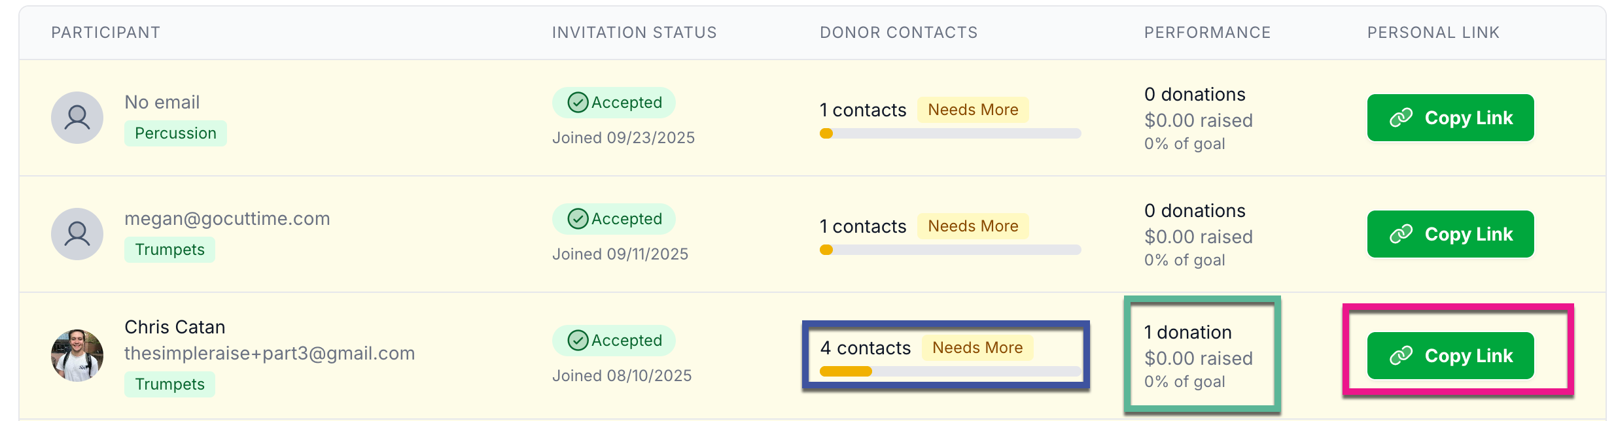Click Chris Catan's donor contacts progress bar
The height and width of the screenshot is (421, 1616).
(x=950, y=371)
